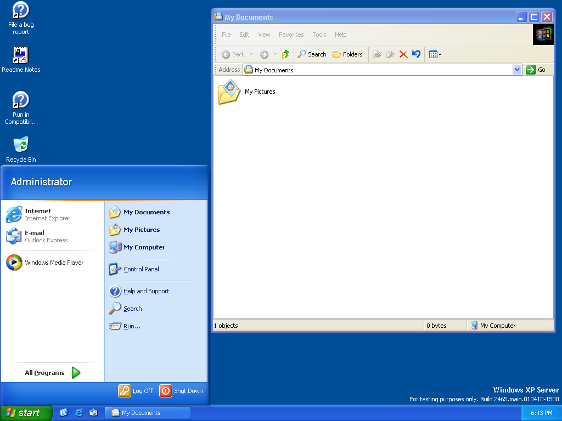562x421 pixels.
Task: Expand the Address bar dropdown arrow
Action: click(517, 70)
